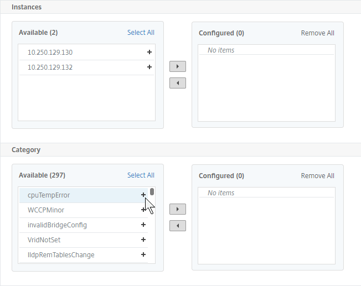Viewport: 361px width, 286px height.
Task: Select All available instances
Action: [141, 33]
